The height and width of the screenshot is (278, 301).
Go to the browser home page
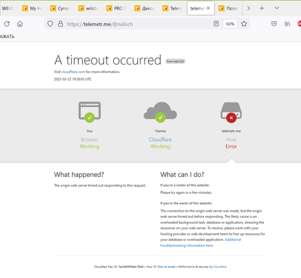[20, 24]
